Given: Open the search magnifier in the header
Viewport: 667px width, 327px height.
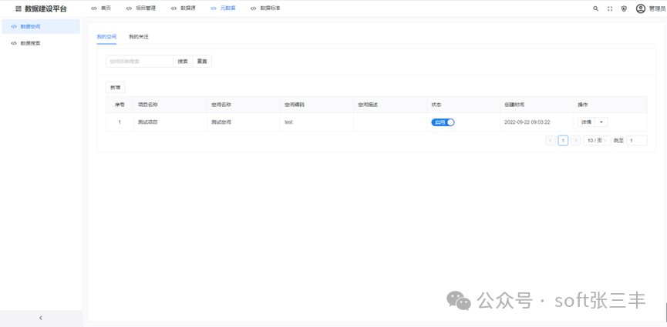Looking at the screenshot, I should [x=595, y=8].
